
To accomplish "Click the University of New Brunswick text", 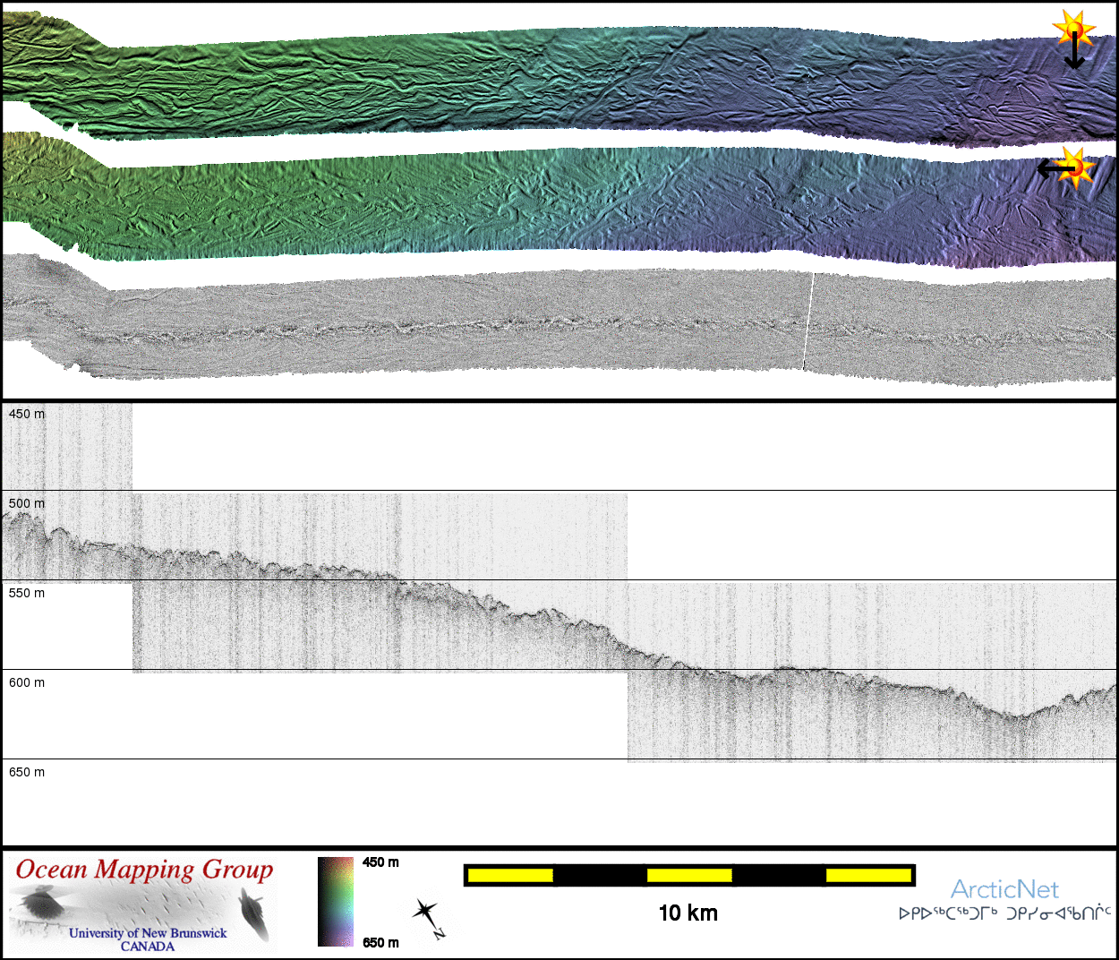I will coord(148,933).
